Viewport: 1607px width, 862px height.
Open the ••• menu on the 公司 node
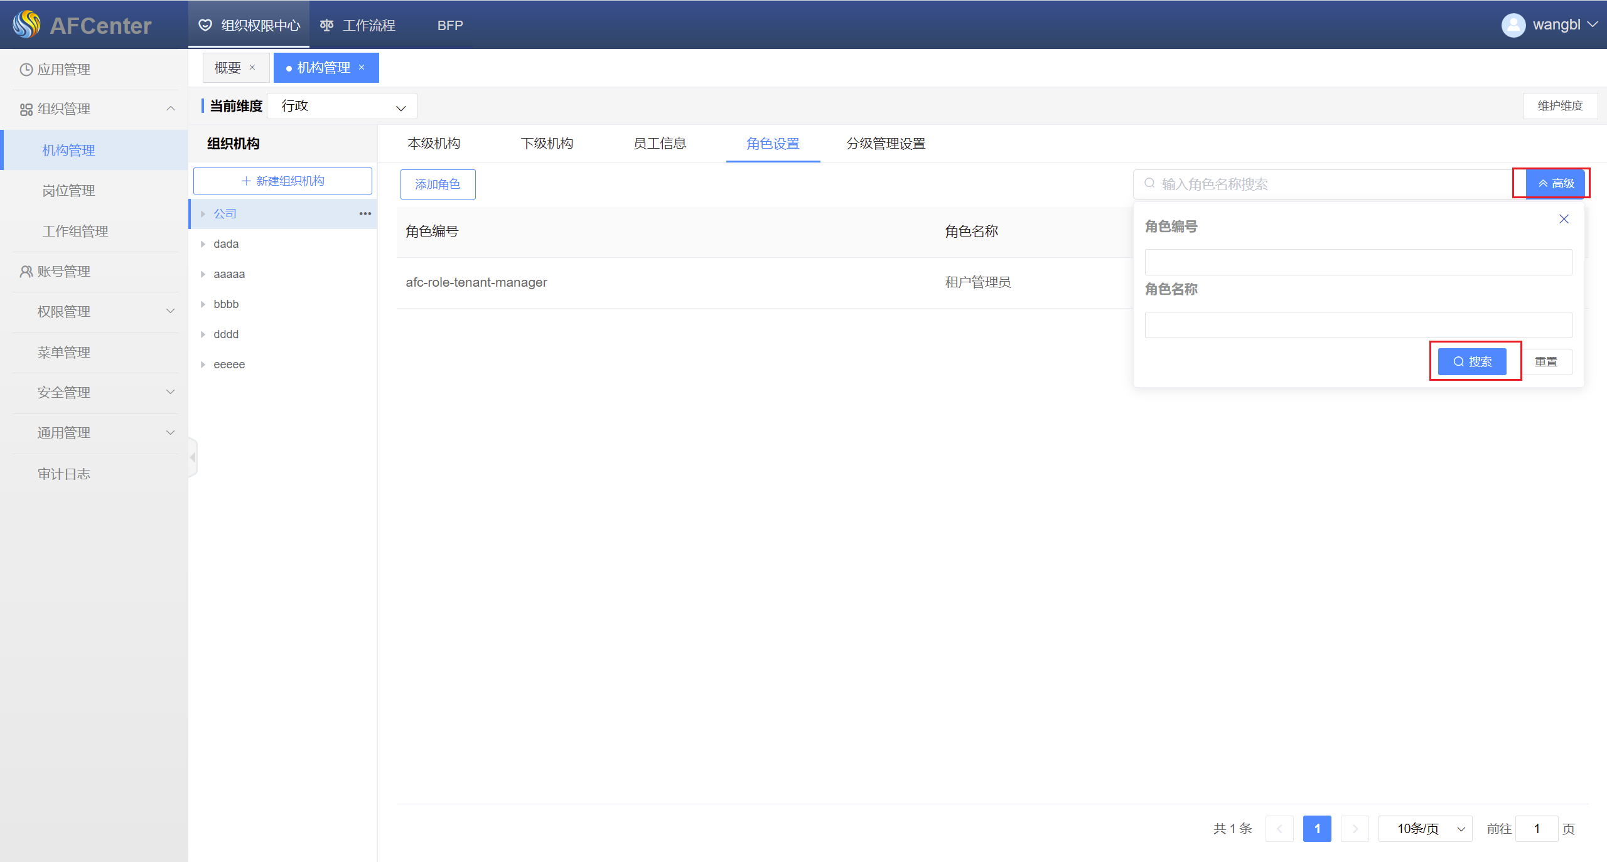point(365,214)
